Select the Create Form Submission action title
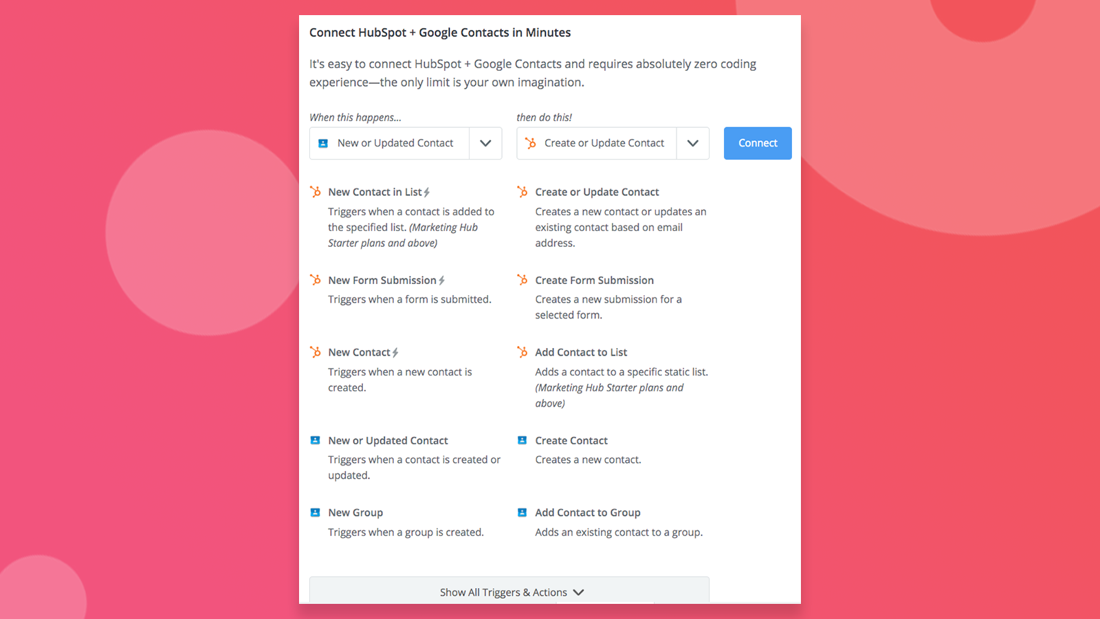The image size is (1100, 619). [595, 280]
